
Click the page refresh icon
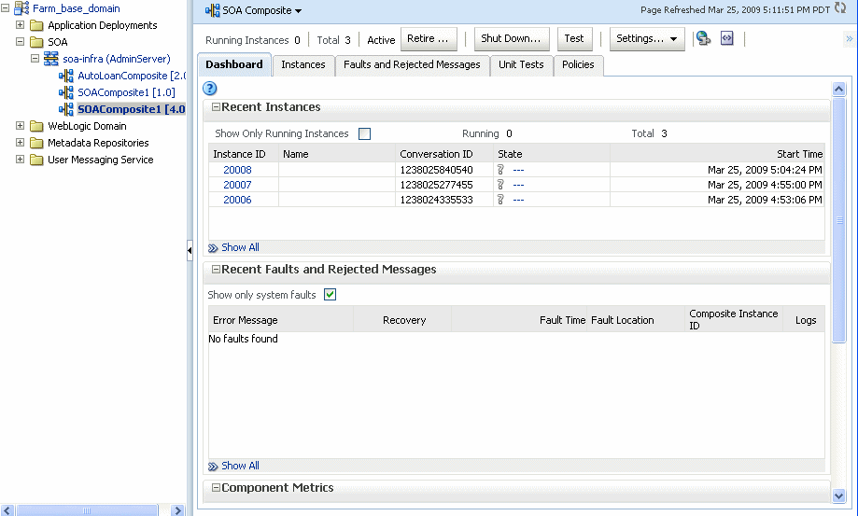click(x=839, y=8)
